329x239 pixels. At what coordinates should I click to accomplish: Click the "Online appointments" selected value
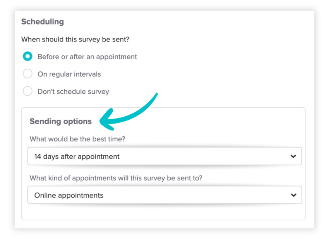click(x=69, y=195)
